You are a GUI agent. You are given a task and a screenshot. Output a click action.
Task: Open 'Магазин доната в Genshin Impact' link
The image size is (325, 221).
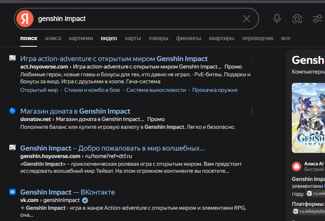[x=75, y=111]
